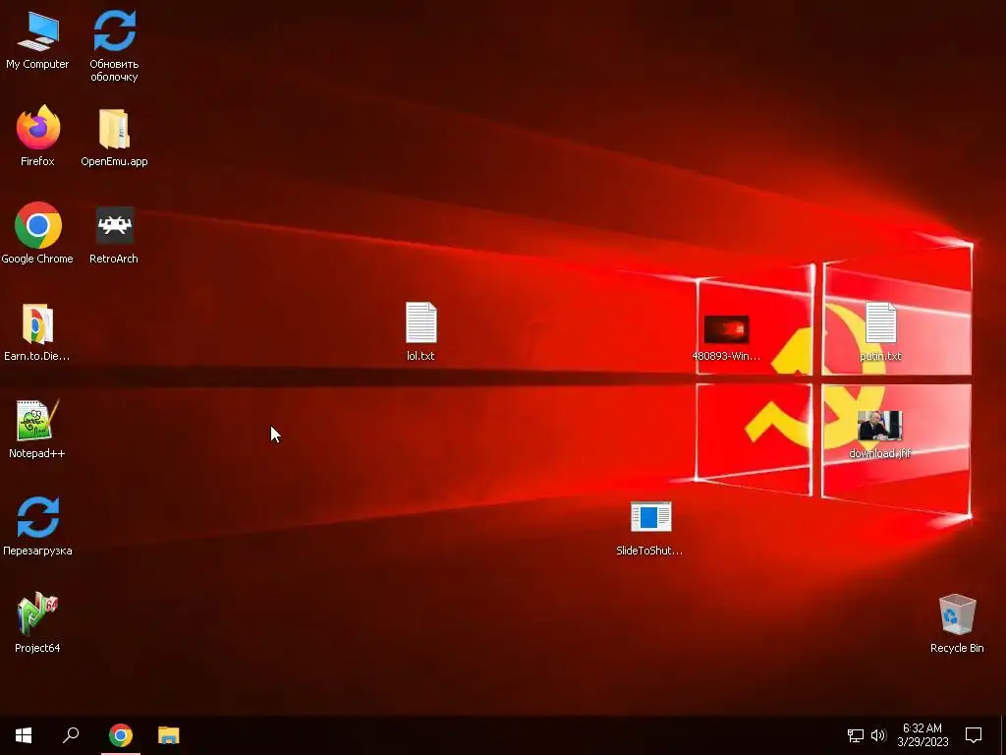
Task: Open the Action Center notifications icon
Action: [x=974, y=735]
